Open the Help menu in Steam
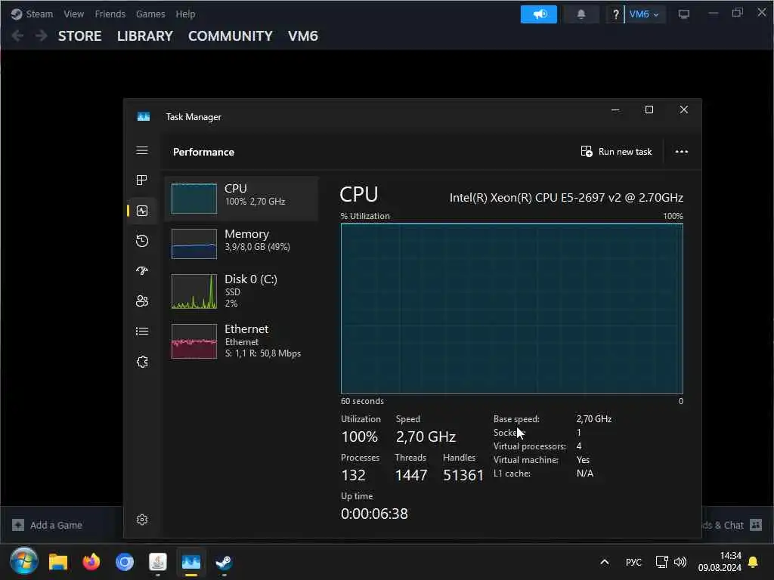Screen dimensions: 774x580 coord(185,14)
